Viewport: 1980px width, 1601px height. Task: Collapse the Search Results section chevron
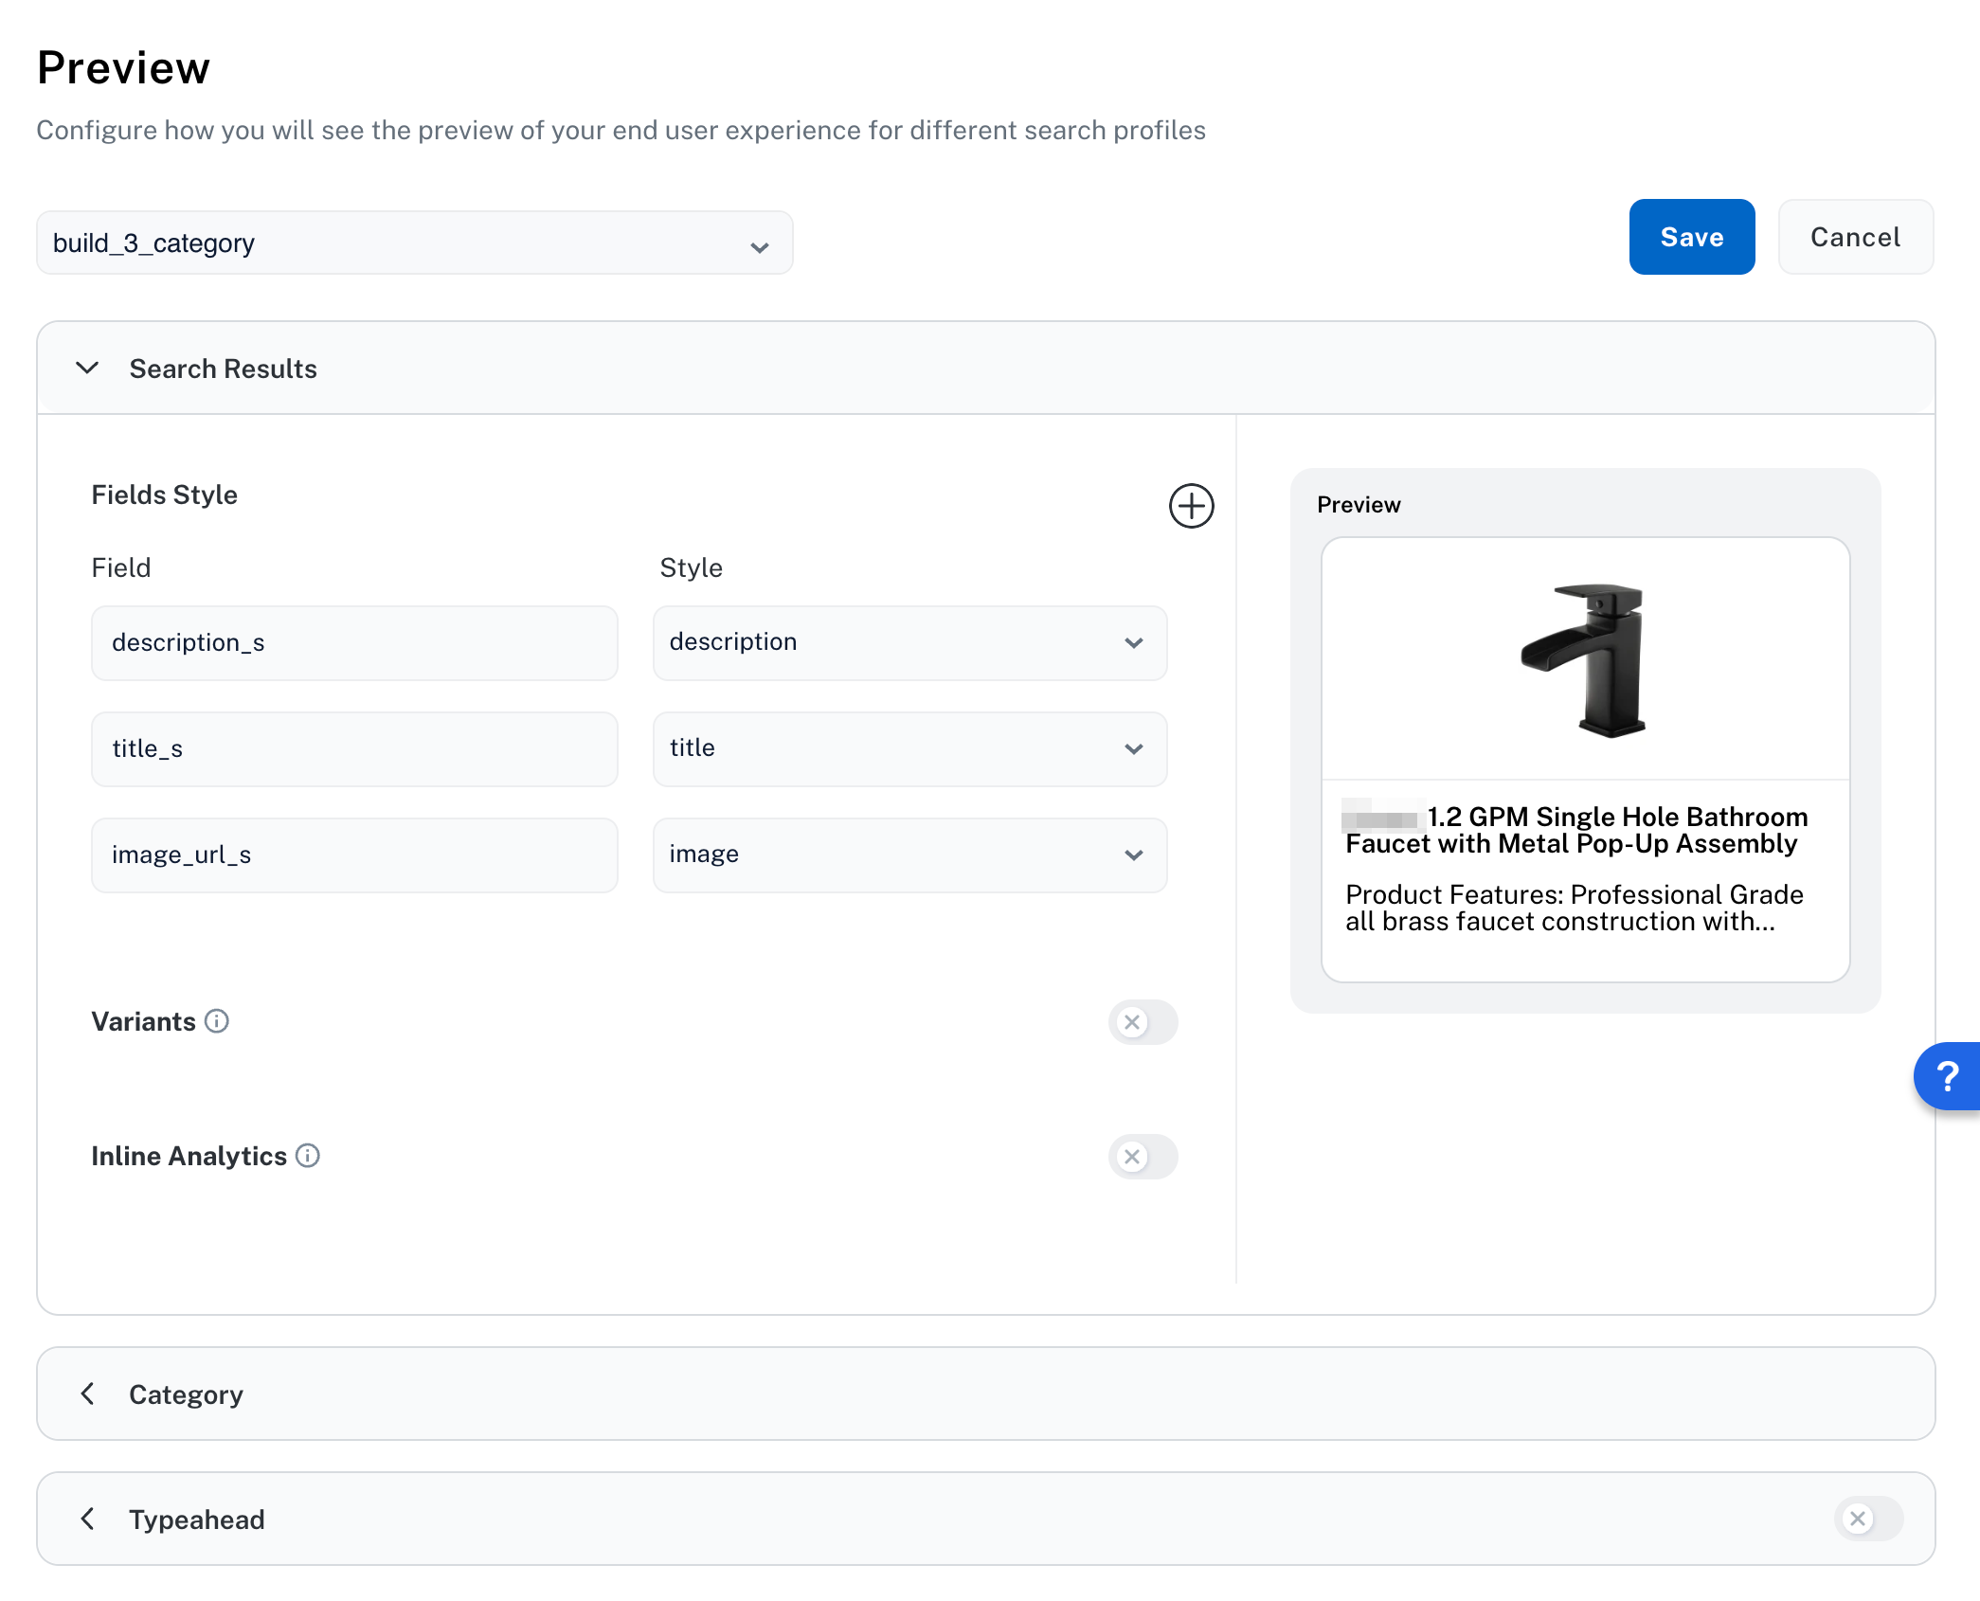pos(86,369)
